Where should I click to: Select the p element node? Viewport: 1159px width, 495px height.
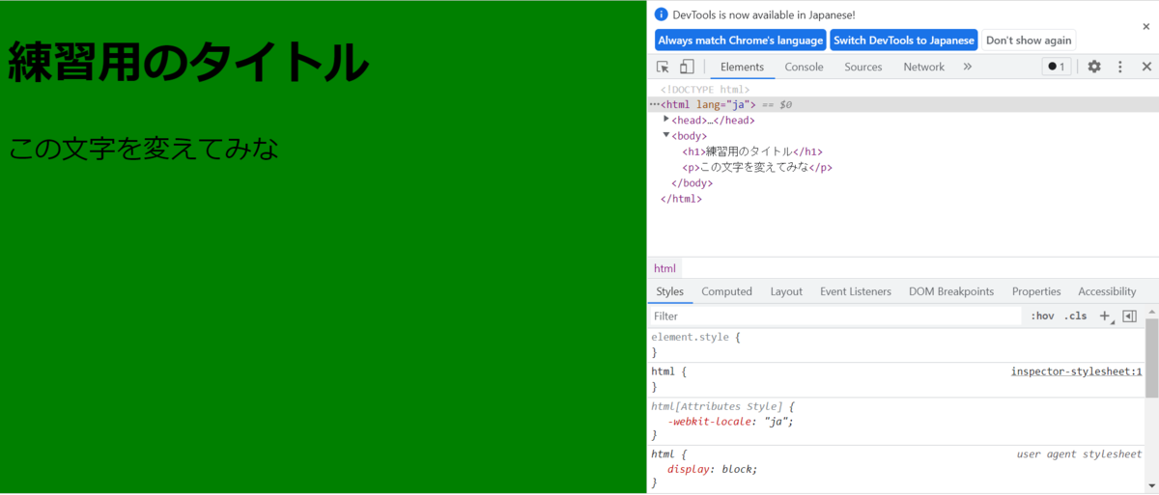click(757, 167)
